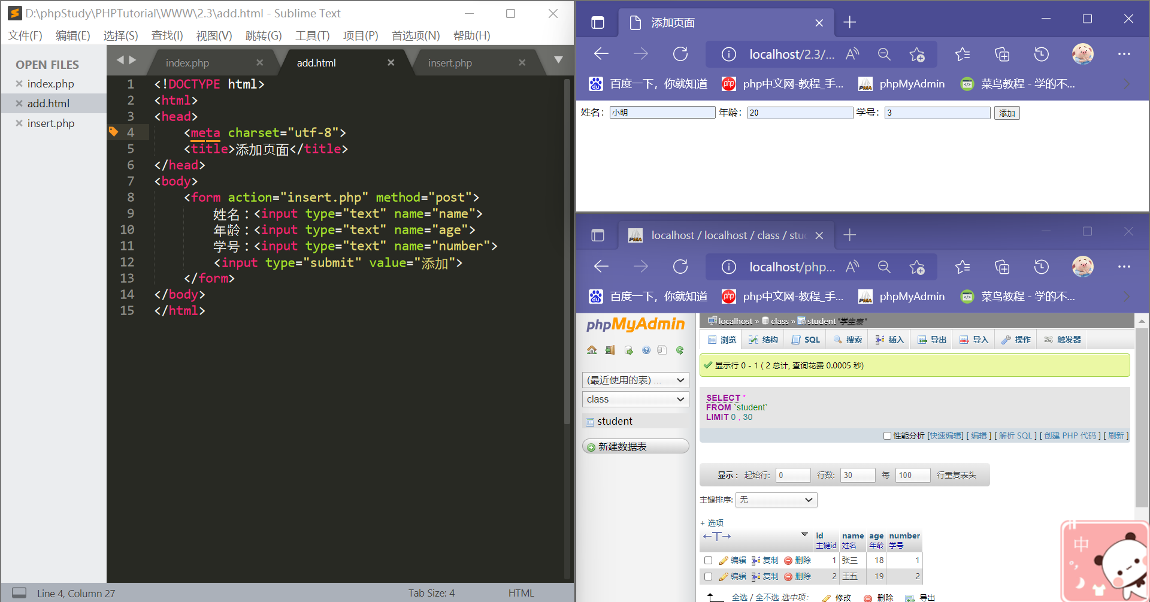Add phpMyAdmin page to favorites star

tap(916, 267)
